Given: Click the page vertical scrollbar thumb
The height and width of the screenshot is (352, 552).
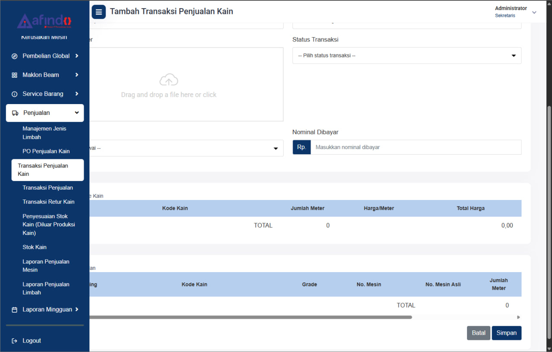Looking at the screenshot, I should pos(549,223).
